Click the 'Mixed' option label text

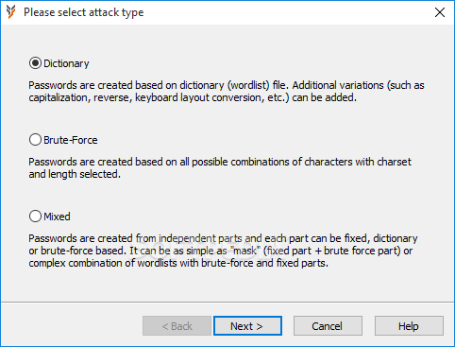[57, 217]
